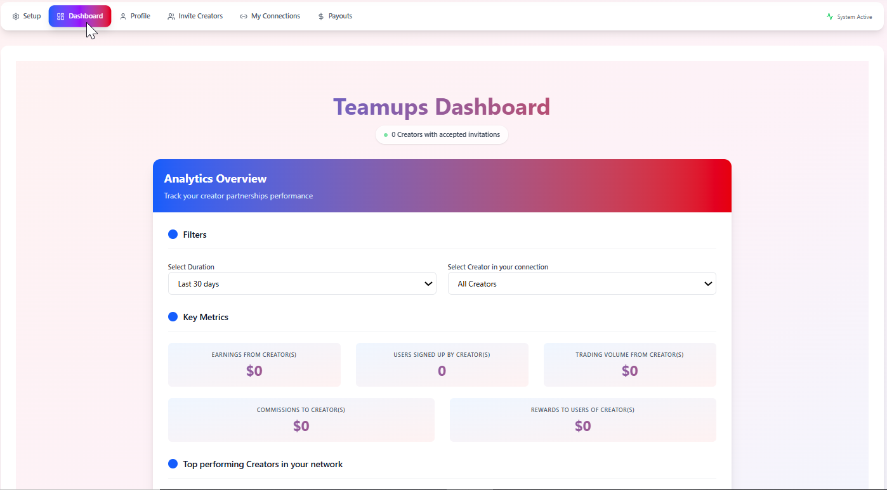Click the My Connections link icon

(243, 16)
